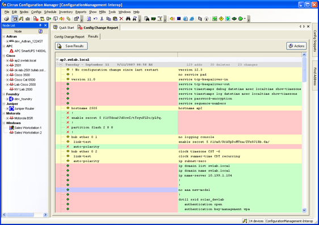
Task: Click the 'partition flash 2 8 8' deleted line
Action: pyautogui.click(x=92, y=127)
